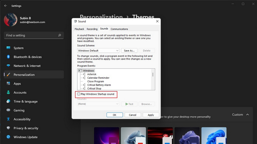The image size is (257, 144).
Task: Close the Sound dialog with X
Action: (x=157, y=21)
